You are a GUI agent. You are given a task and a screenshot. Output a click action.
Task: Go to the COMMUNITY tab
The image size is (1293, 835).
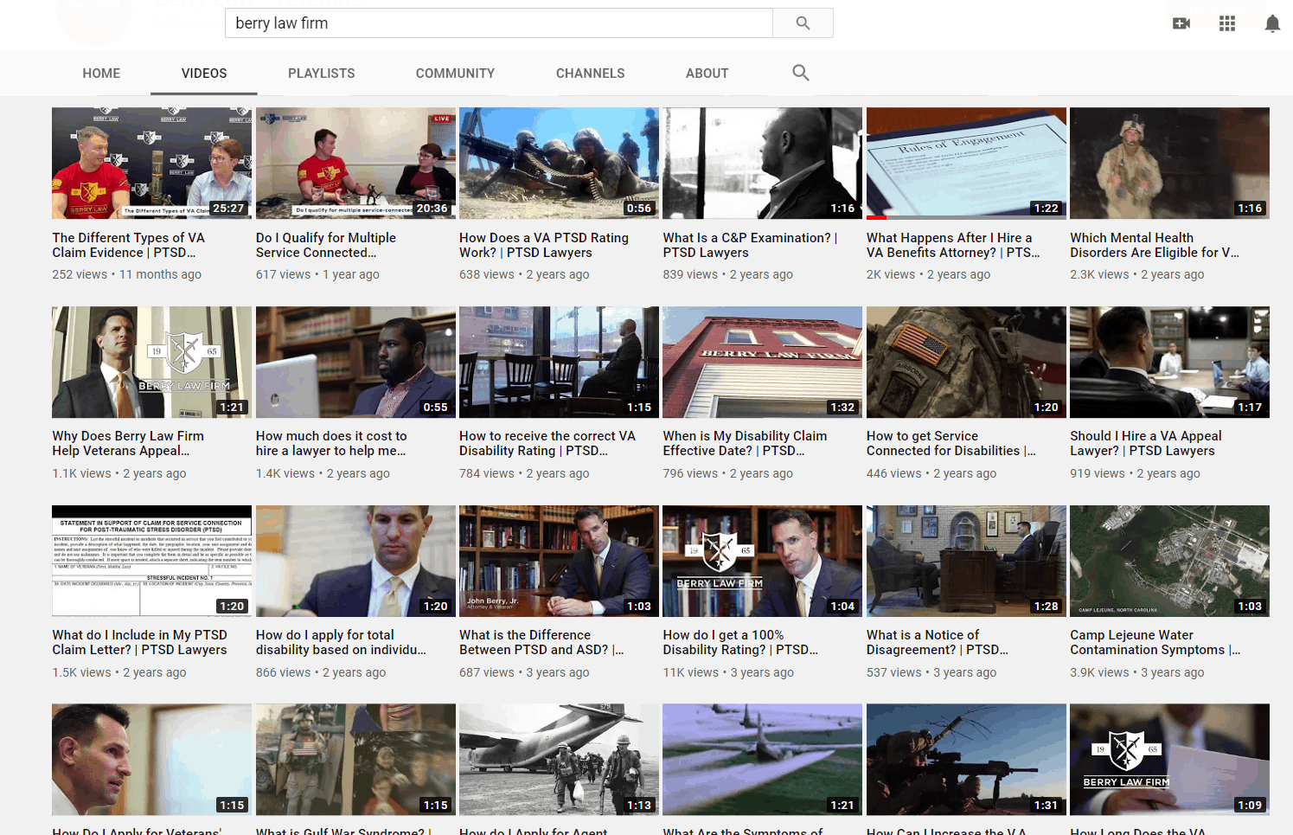tap(455, 74)
